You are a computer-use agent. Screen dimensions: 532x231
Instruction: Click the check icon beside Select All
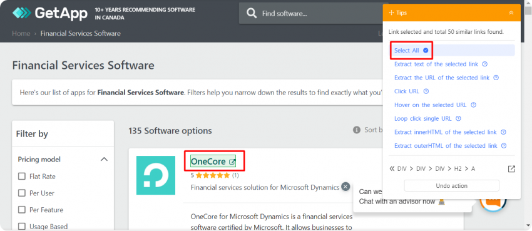pos(426,51)
